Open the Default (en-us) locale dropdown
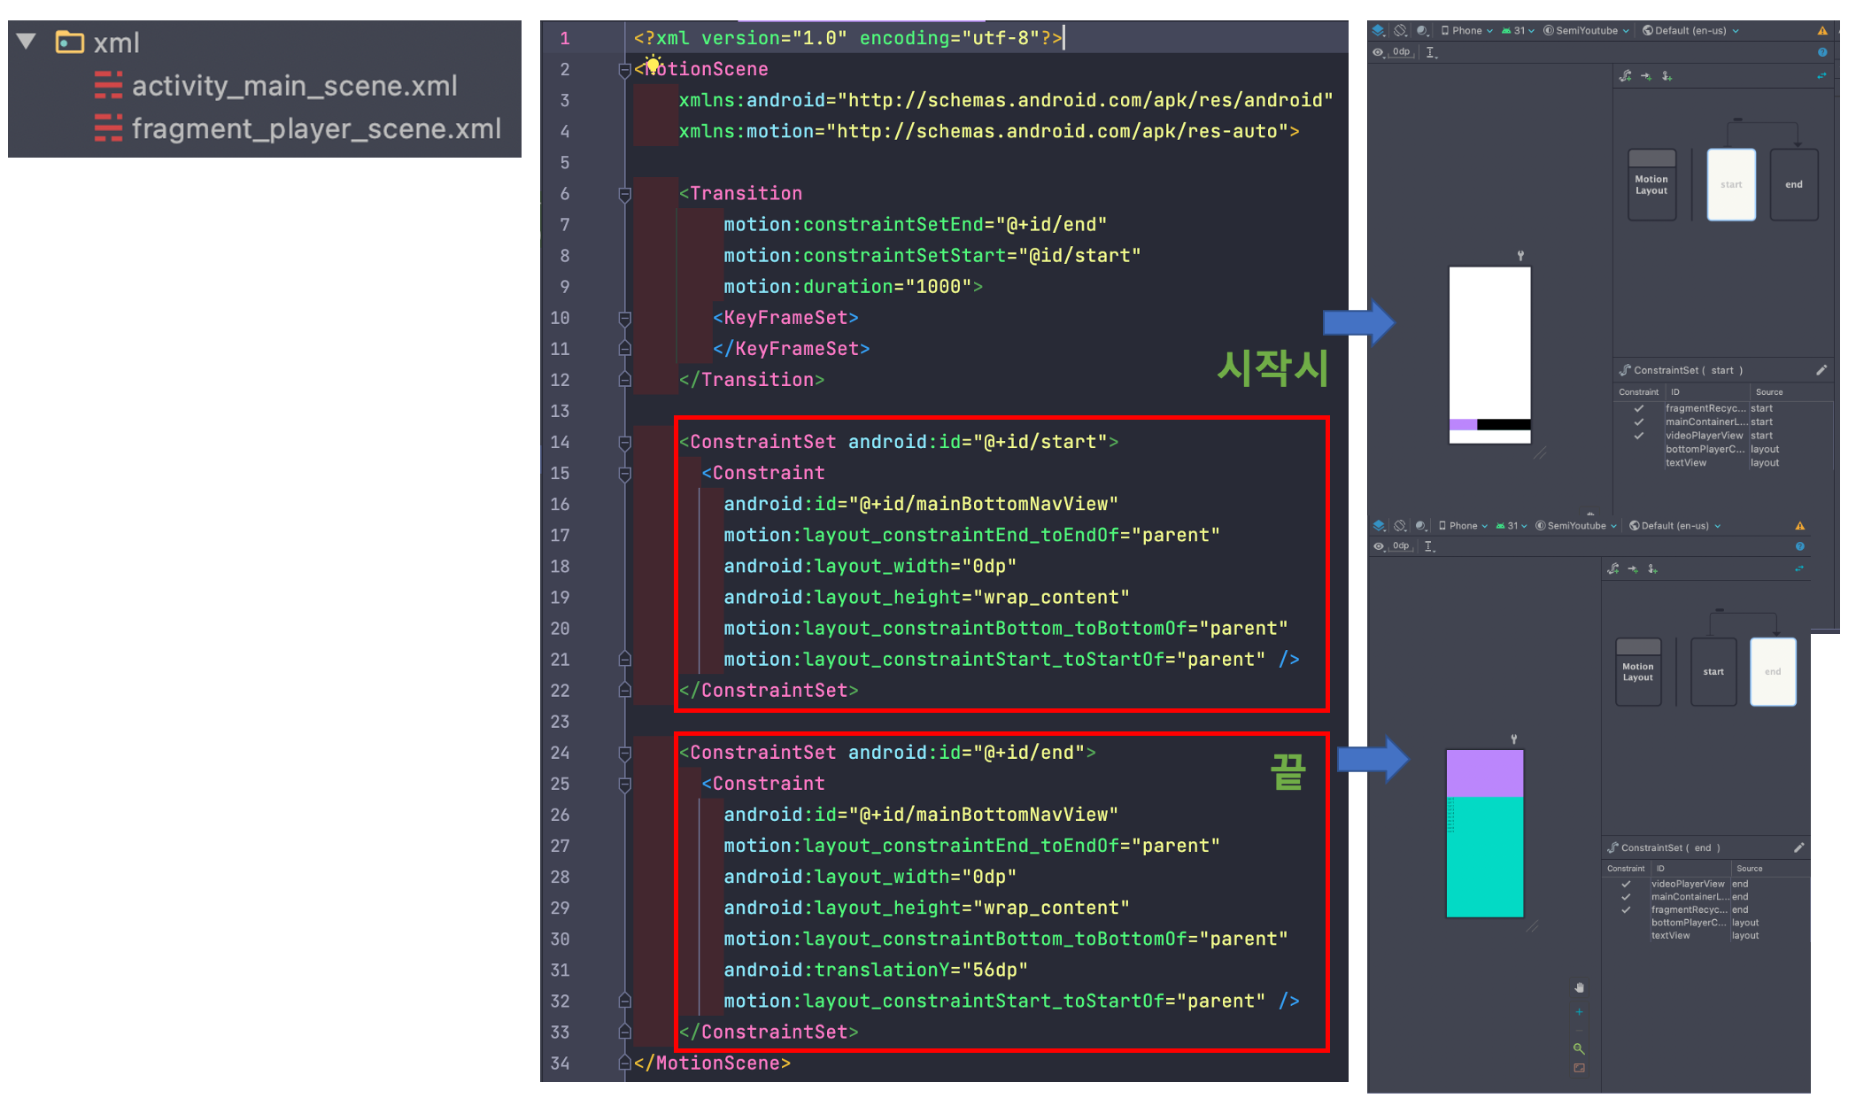 tap(1690, 31)
